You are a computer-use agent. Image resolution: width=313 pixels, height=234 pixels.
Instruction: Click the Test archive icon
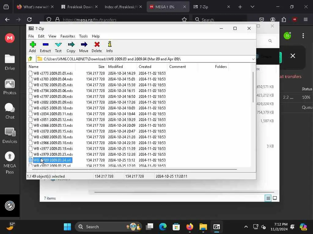coord(58,47)
